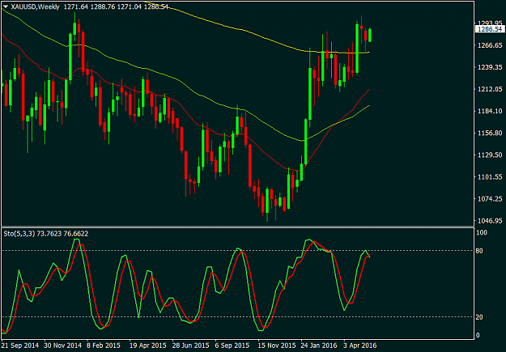The width and height of the screenshot is (506, 352).
Task: Click the Sto(5,3,3) 73.7623 76.6622 indicator label
Action: pyautogui.click(x=46, y=234)
